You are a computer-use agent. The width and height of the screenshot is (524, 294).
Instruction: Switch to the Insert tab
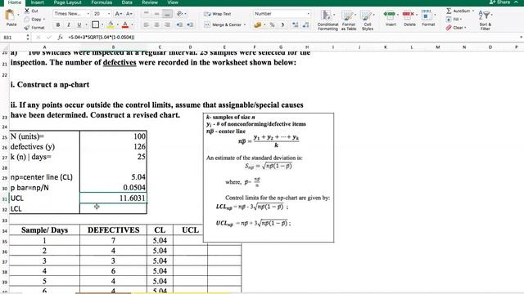pyautogui.click(x=37, y=2)
